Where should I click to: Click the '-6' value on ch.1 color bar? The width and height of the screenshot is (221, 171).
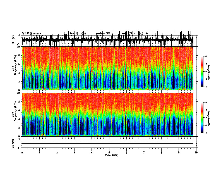coord(206,79)
